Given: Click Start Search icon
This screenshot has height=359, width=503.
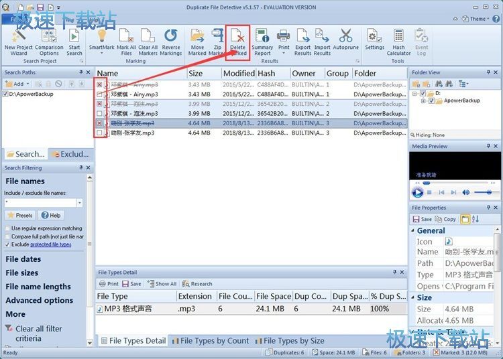Looking at the screenshot, I should point(74,42).
